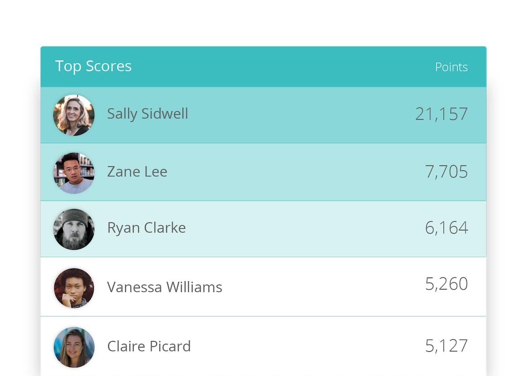This screenshot has height=376, width=530.
Task: Click the 6,164 points value
Action: click(446, 228)
